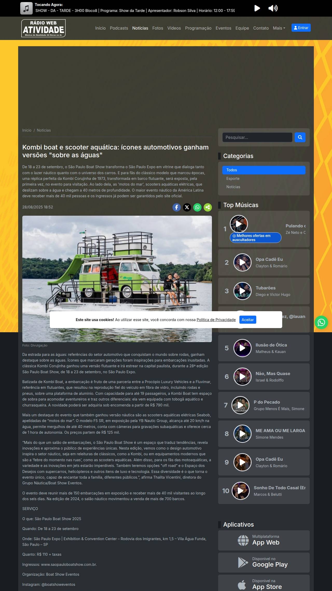Viewport: 332px width, 591px height.
Task: Open the Google Play app link
Action: pos(264,562)
